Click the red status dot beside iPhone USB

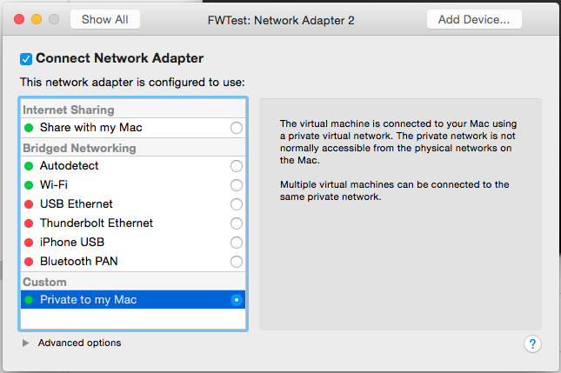tap(29, 243)
